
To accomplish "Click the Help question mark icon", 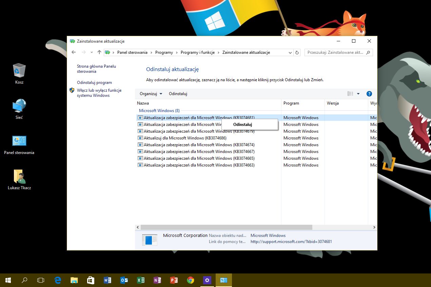I will [x=369, y=94].
